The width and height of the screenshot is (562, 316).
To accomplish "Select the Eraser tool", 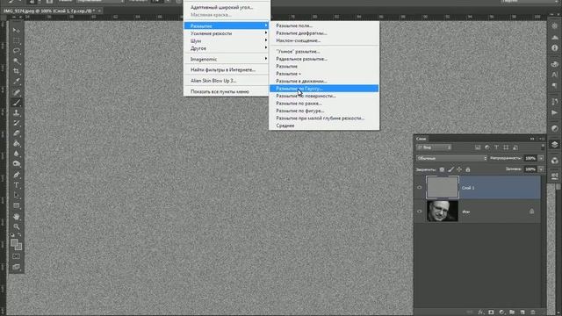I will (16, 133).
